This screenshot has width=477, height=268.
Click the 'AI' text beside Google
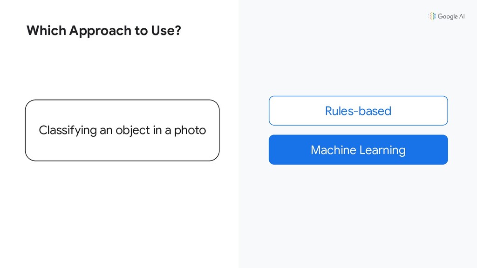point(462,16)
